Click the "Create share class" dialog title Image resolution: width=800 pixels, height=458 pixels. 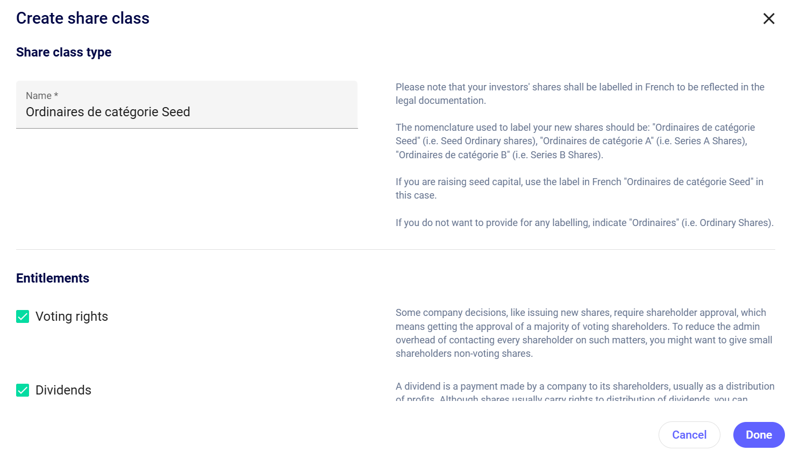(x=83, y=18)
